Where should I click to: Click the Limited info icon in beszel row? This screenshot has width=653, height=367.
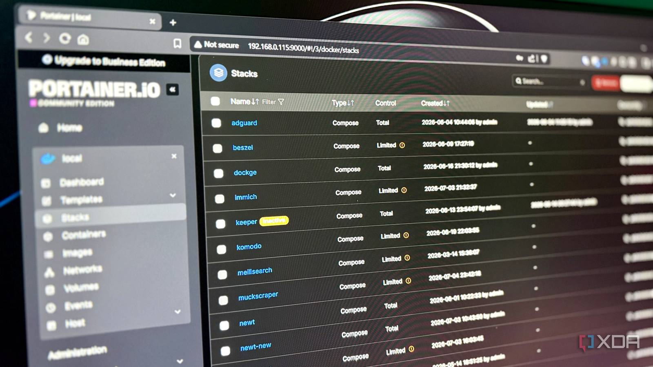point(402,145)
